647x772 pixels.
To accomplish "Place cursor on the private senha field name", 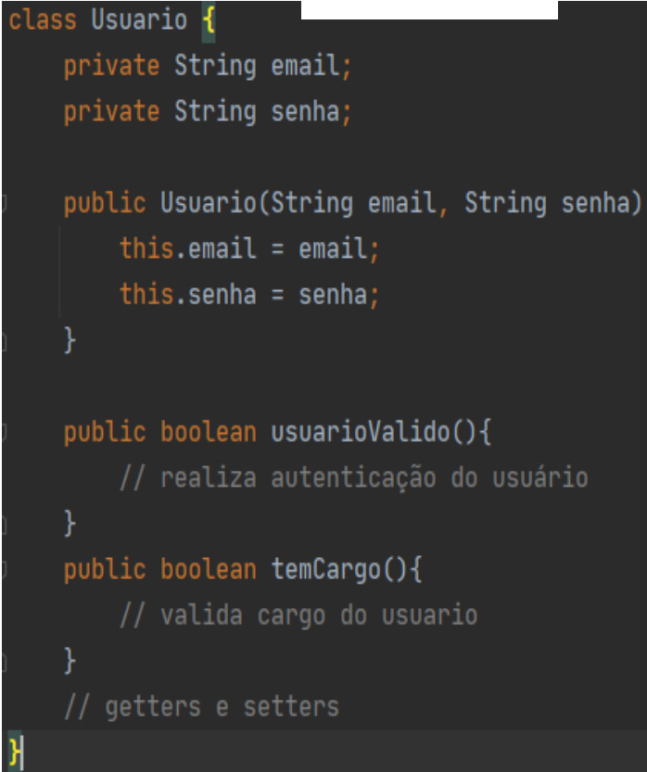I will [x=307, y=112].
